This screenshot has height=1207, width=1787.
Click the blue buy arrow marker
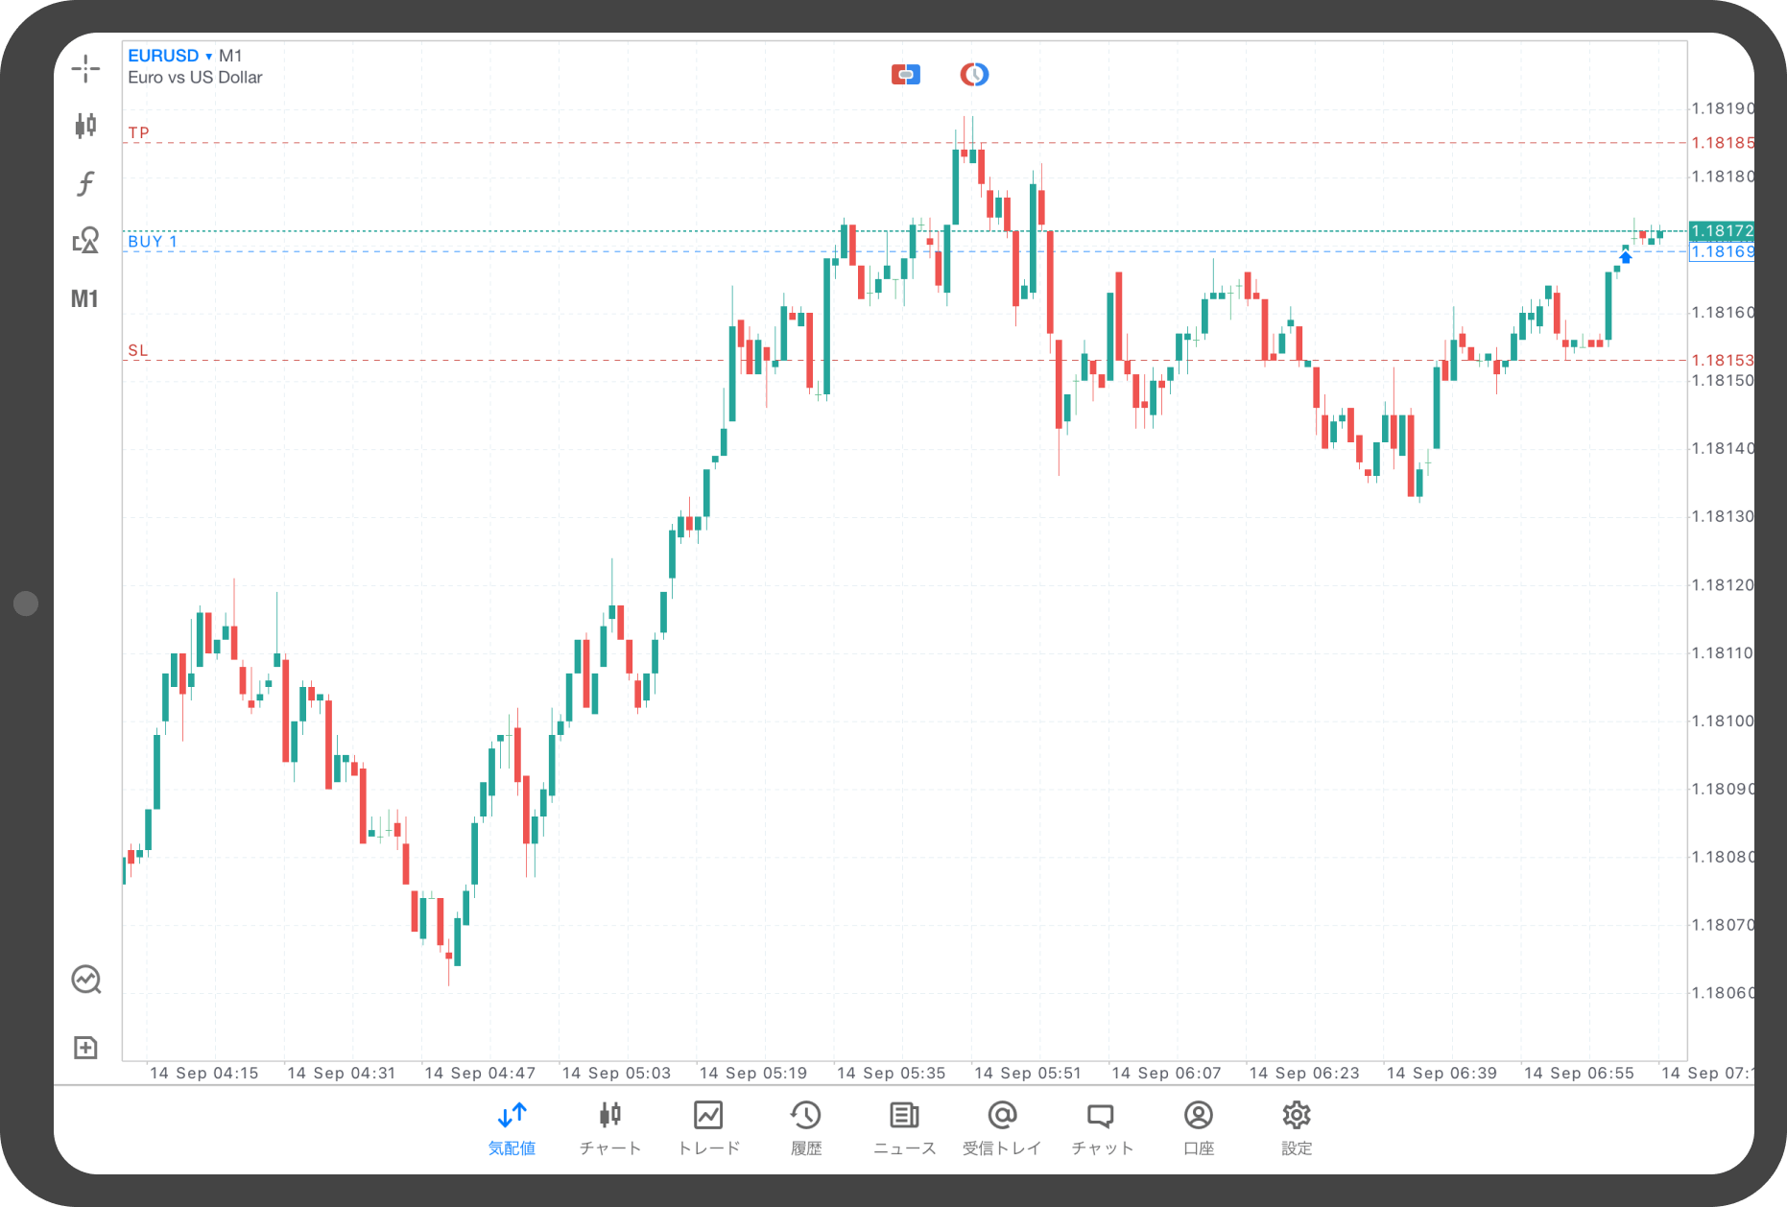[x=1626, y=256]
